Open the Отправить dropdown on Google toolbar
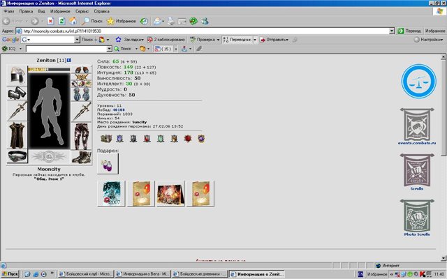 274,40
